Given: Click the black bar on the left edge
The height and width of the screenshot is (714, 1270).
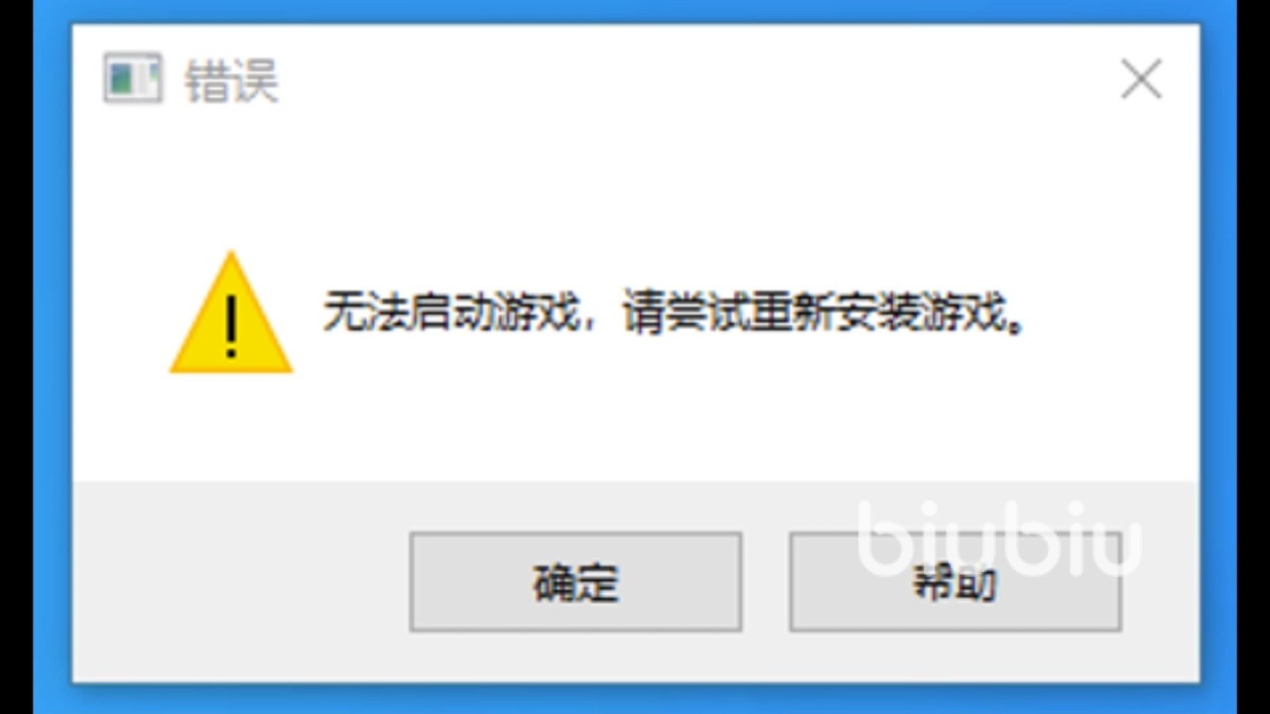Looking at the screenshot, I should click(16, 357).
